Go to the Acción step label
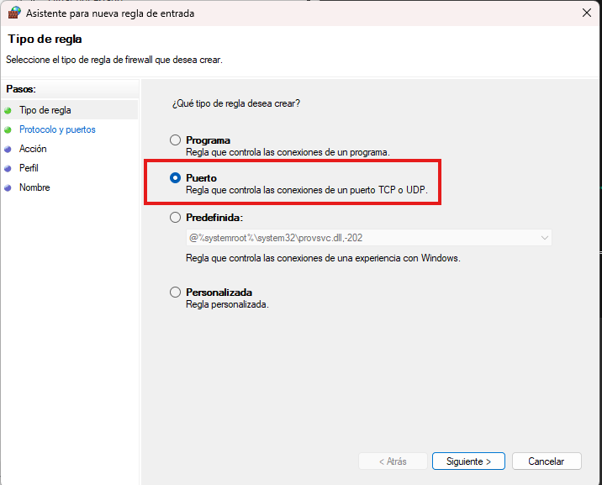The image size is (602, 485). (x=33, y=149)
